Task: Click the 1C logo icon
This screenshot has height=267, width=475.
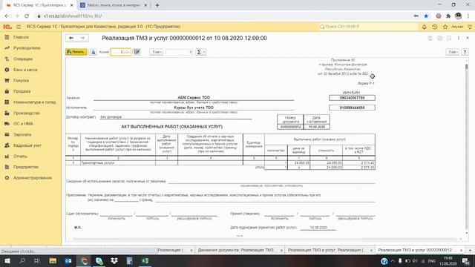Action: click(7, 27)
